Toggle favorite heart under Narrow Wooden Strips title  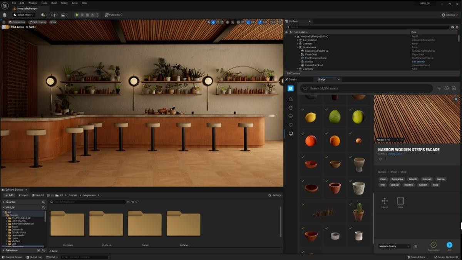click(380, 159)
